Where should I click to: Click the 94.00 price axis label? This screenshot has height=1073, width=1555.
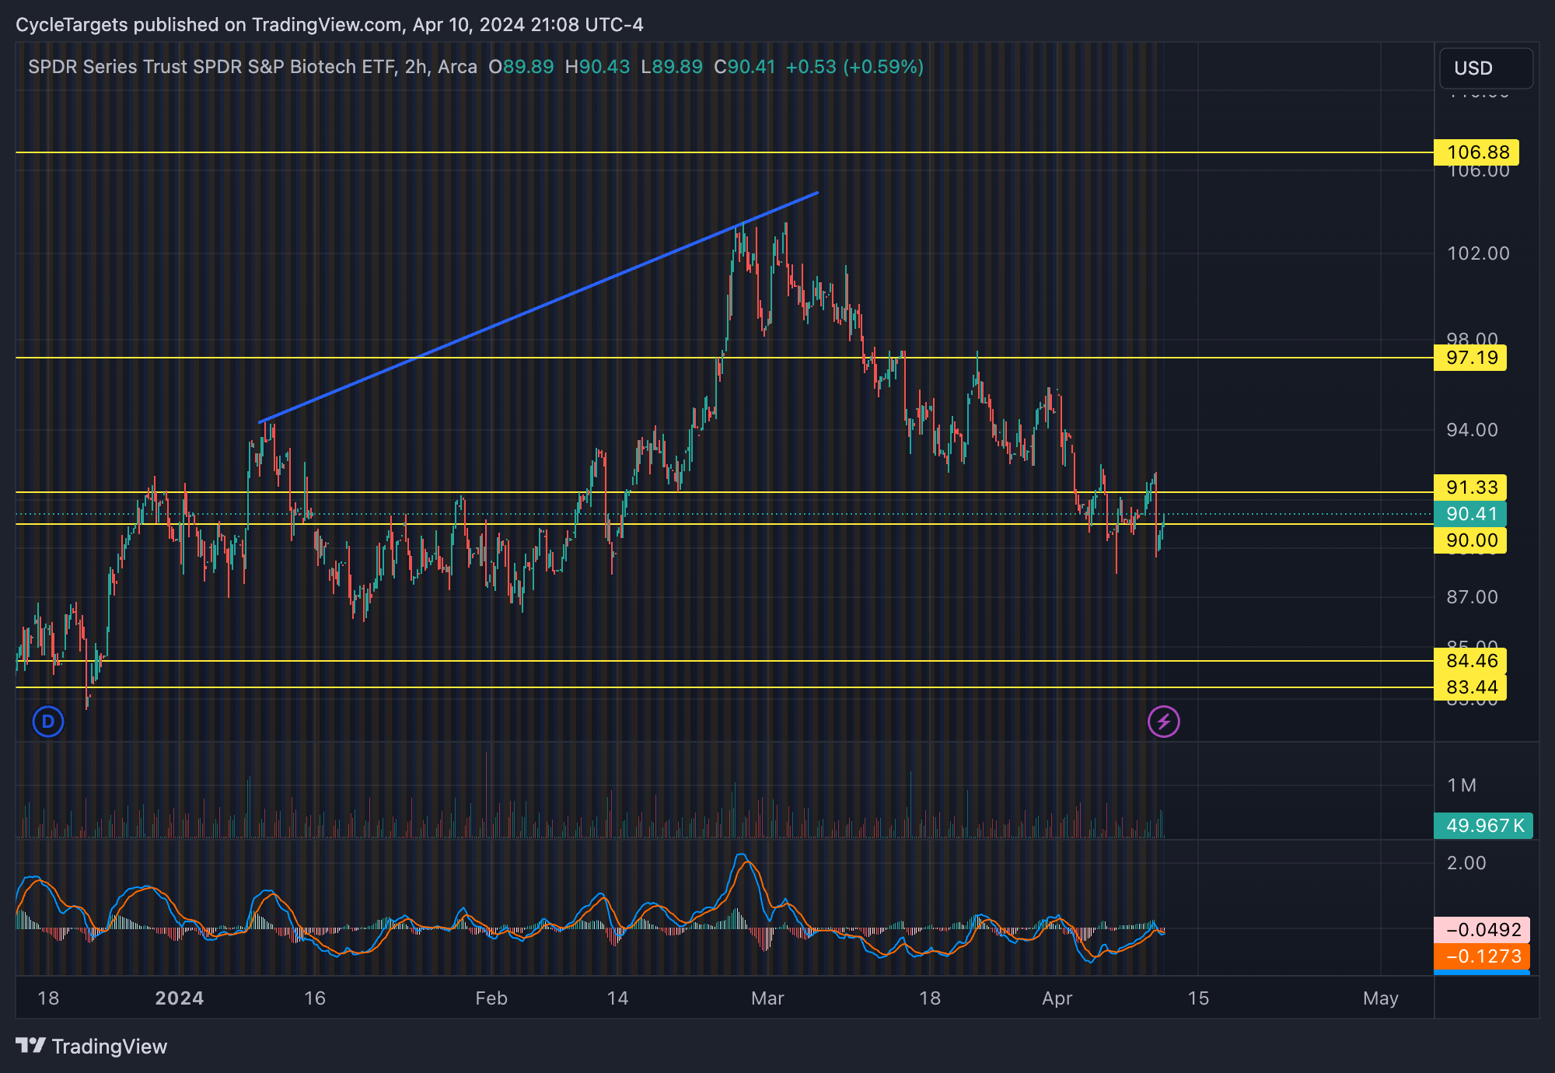(1472, 430)
